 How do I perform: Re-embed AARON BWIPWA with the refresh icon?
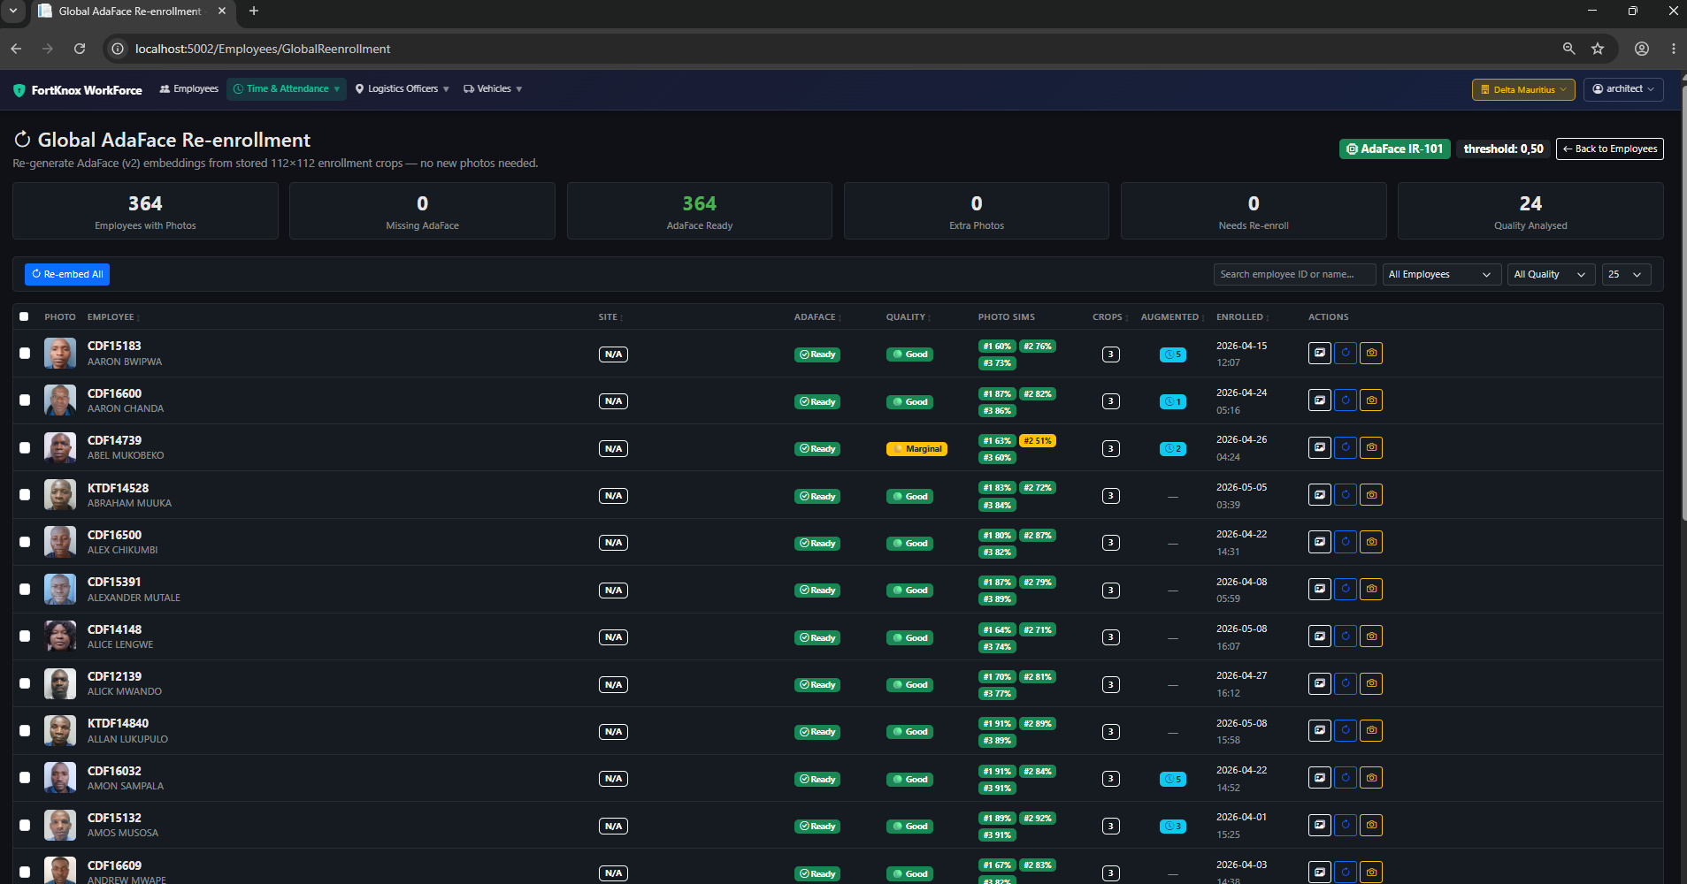[x=1345, y=354]
